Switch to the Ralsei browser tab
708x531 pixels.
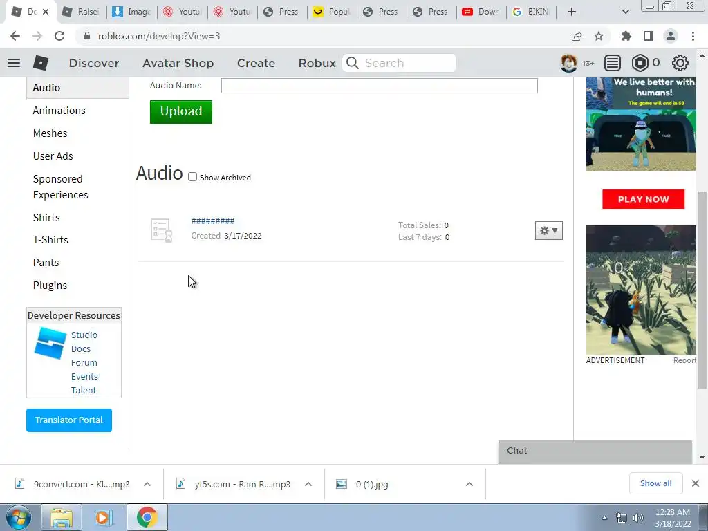(82, 12)
